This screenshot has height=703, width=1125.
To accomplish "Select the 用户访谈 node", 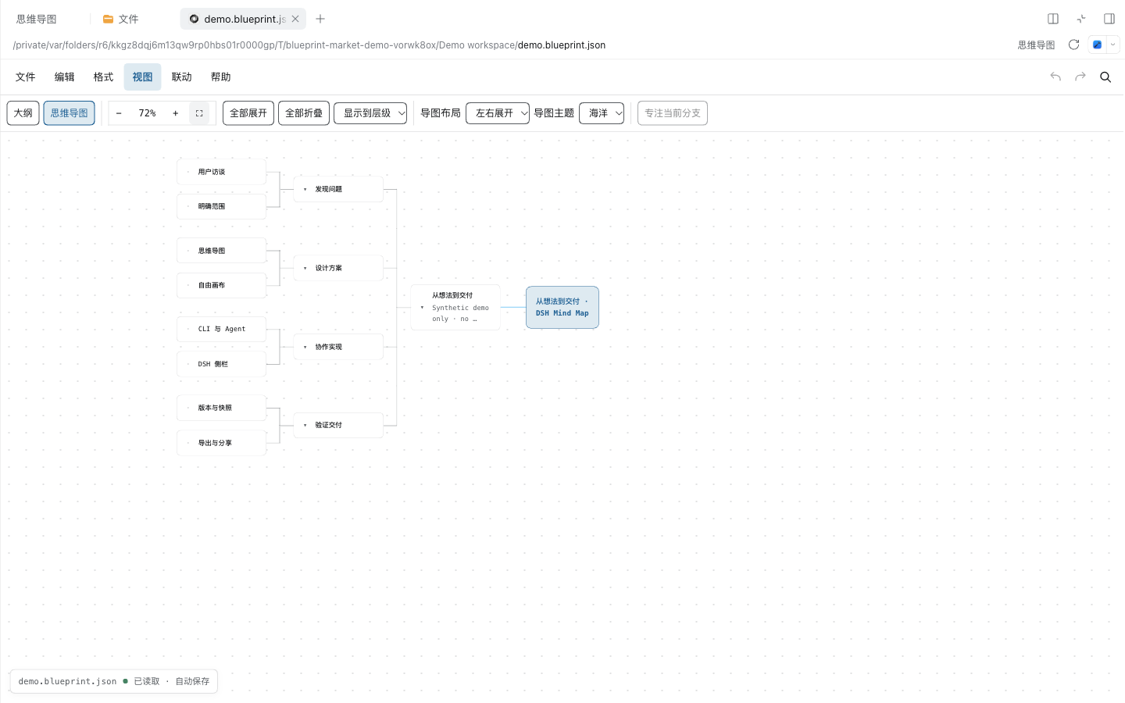I will point(222,172).
